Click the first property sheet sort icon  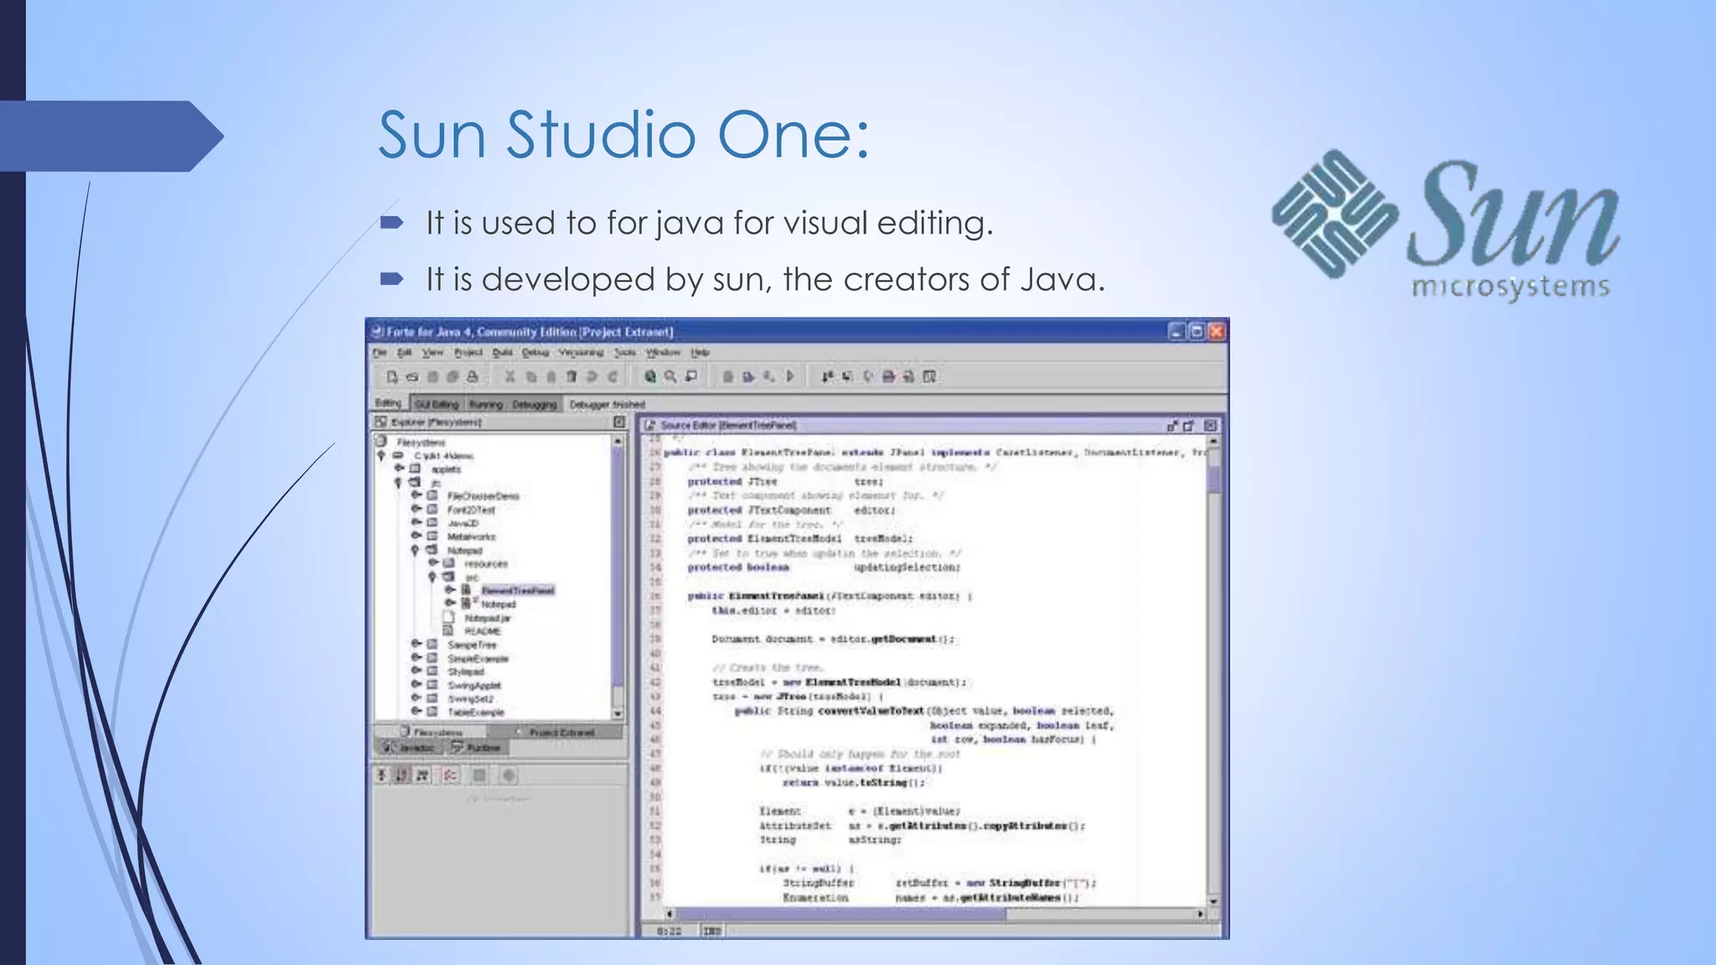[x=382, y=775]
